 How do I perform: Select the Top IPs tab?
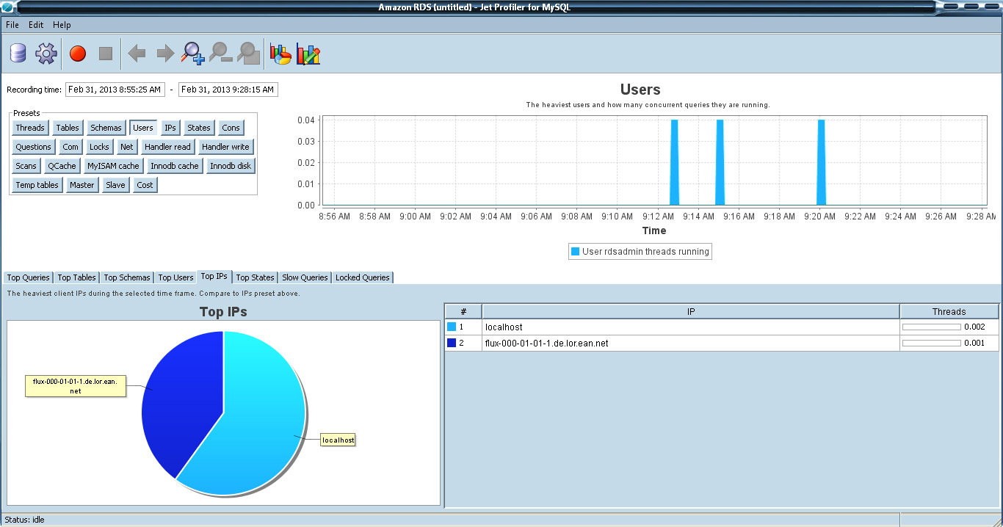214,277
